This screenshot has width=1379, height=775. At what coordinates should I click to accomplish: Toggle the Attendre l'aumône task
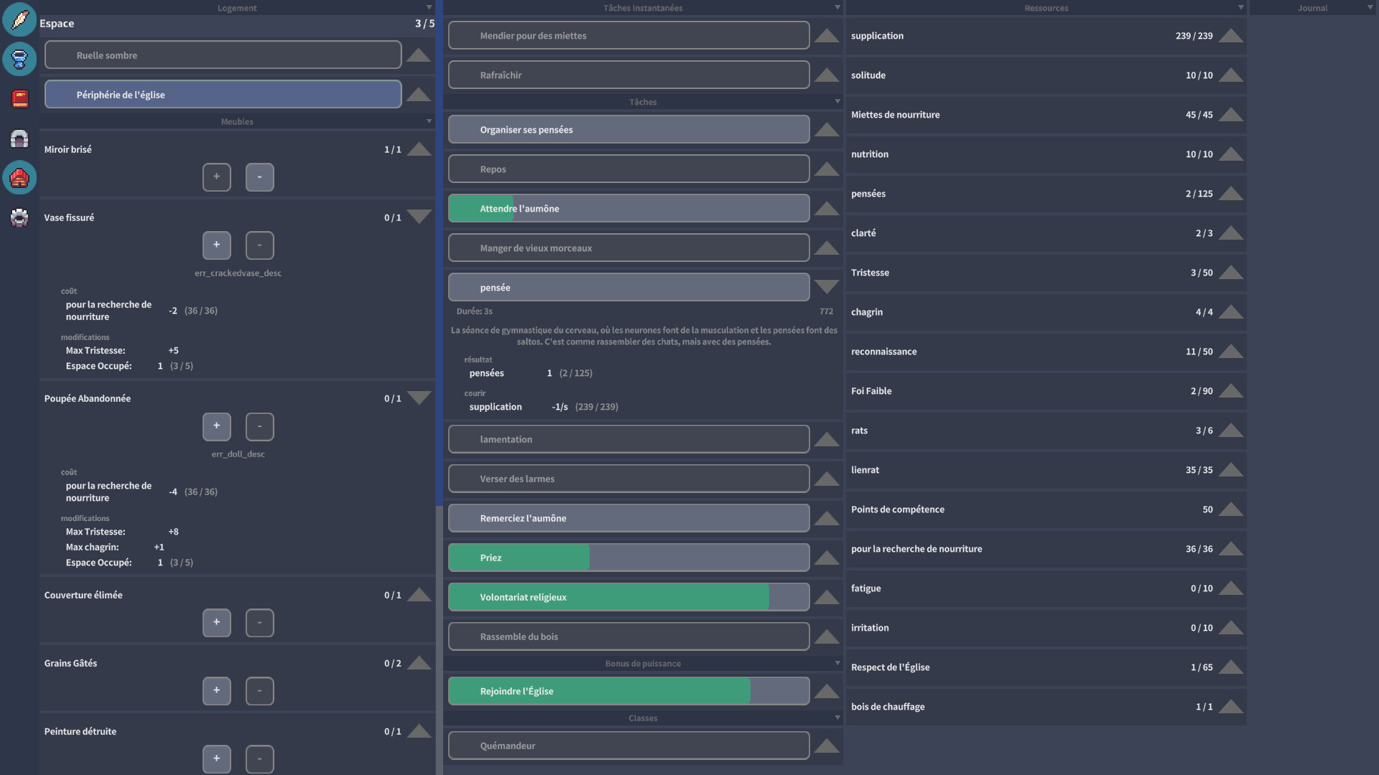tap(628, 209)
